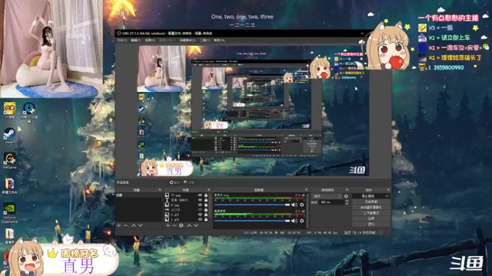This screenshot has width=492, height=276.
Task: Toggle the lock on the text (GDI+) source
Action: click(206, 200)
